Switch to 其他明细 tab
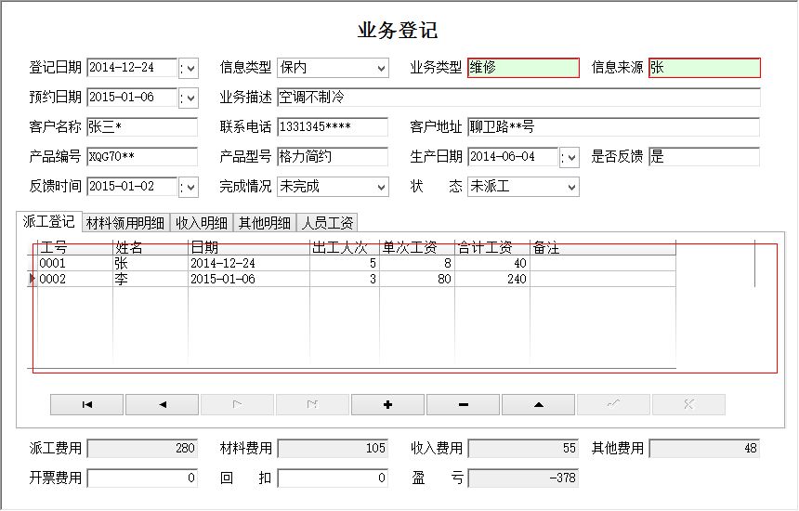 [265, 223]
